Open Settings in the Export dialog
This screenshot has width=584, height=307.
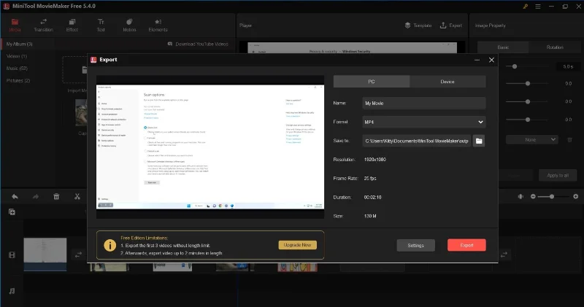(x=415, y=245)
